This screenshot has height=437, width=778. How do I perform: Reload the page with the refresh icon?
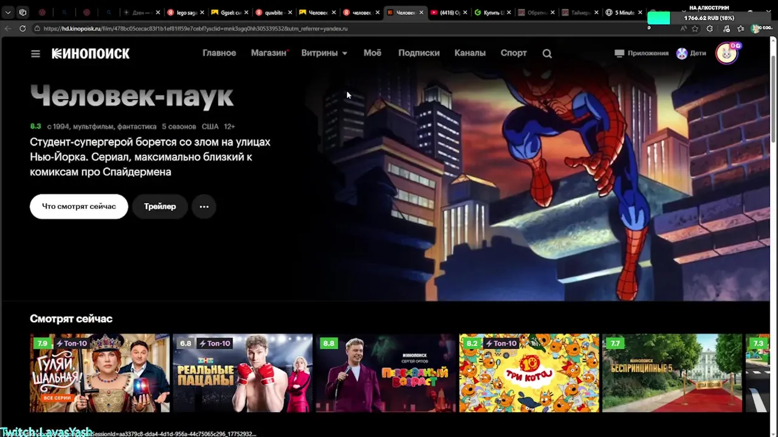(x=22, y=29)
